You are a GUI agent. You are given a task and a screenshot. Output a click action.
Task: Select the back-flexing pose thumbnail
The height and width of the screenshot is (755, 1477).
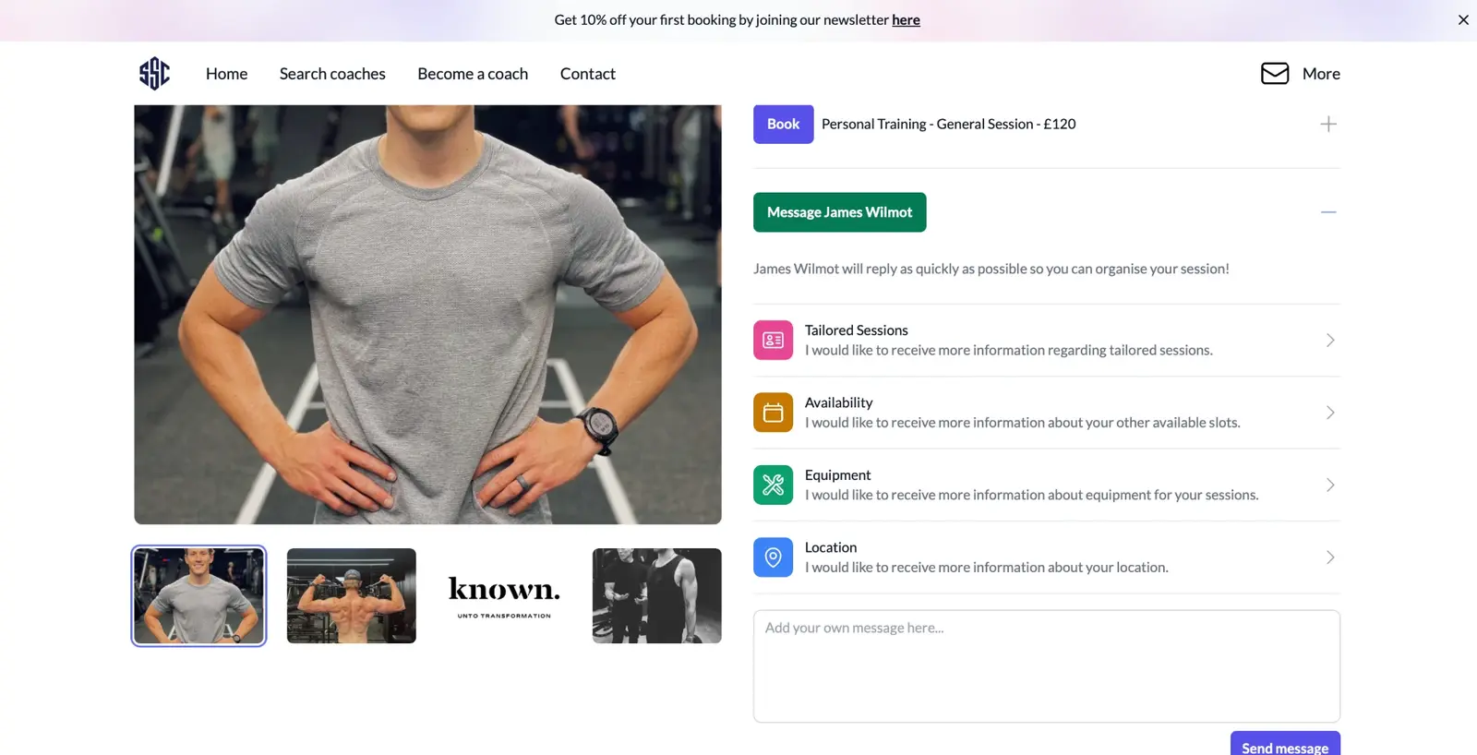[x=352, y=595]
